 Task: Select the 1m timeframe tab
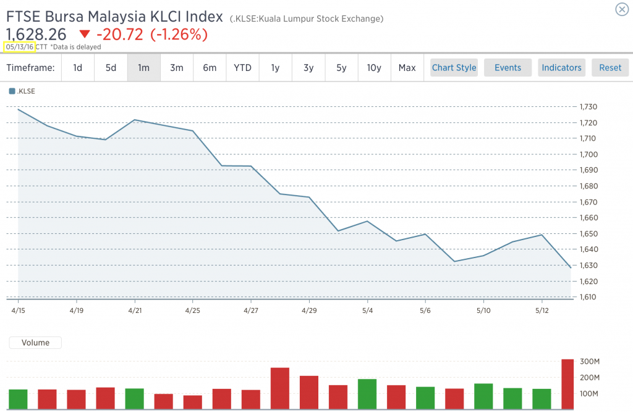143,68
